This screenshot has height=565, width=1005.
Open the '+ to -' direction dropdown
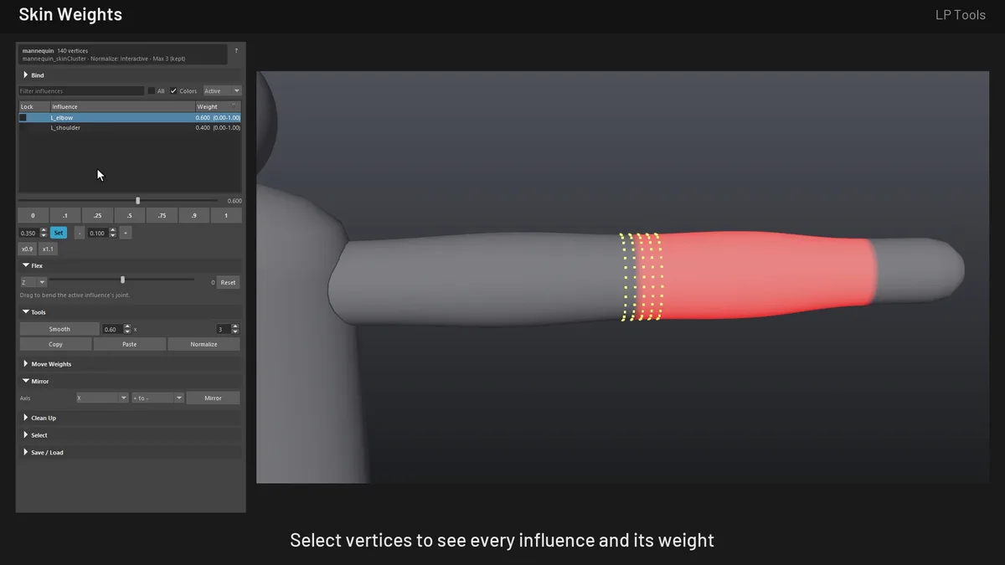(157, 398)
